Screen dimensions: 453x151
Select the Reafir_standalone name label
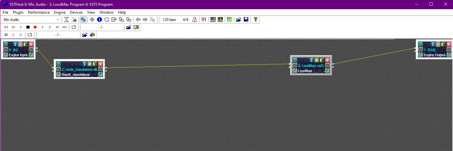tap(76, 75)
